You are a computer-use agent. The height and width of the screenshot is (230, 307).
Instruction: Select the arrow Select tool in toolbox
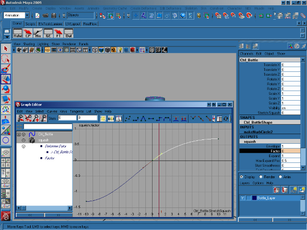click(x=6, y=49)
